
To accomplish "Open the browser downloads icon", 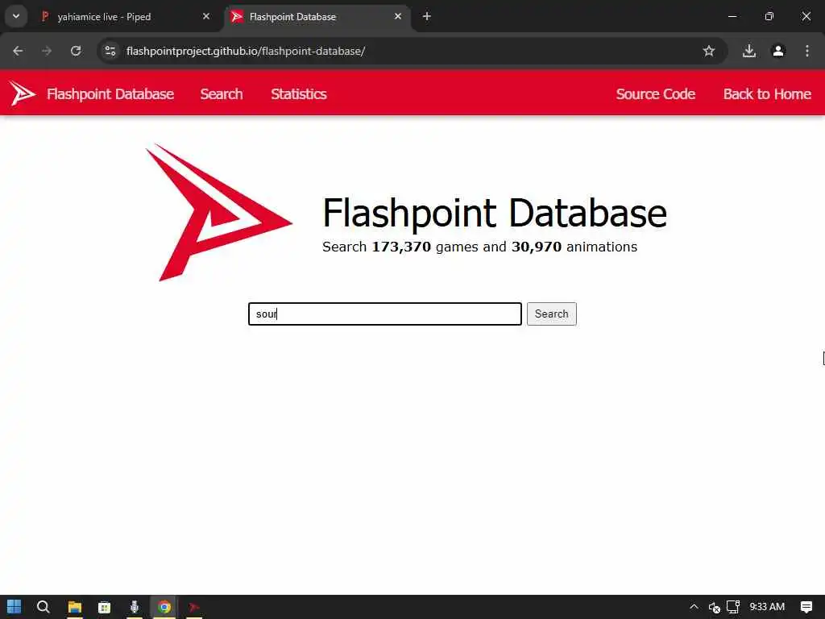I will 749,51.
